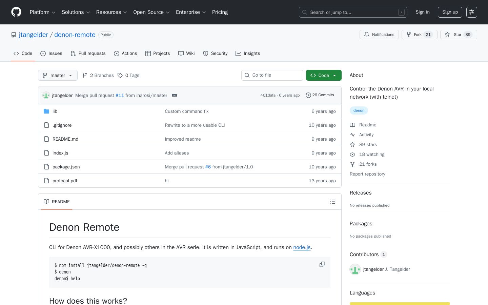Open the index.js file
Image resolution: width=488 pixels, height=305 pixels.
[60, 153]
